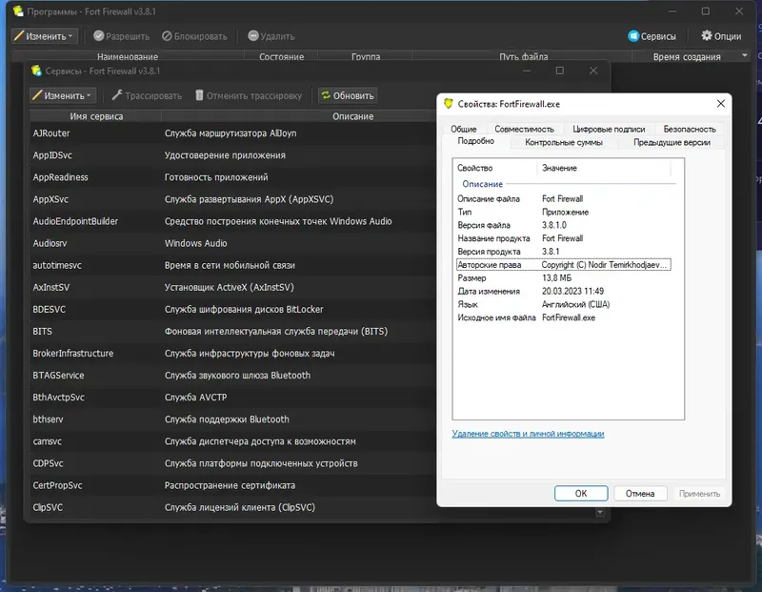Select CDPSvc service row
The height and width of the screenshot is (592, 762).
(232, 463)
